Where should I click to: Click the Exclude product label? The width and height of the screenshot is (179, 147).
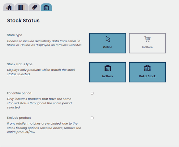(19, 118)
